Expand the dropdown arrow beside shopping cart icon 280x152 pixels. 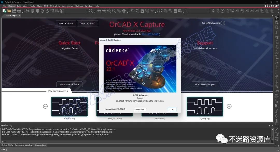pos(156,12)
